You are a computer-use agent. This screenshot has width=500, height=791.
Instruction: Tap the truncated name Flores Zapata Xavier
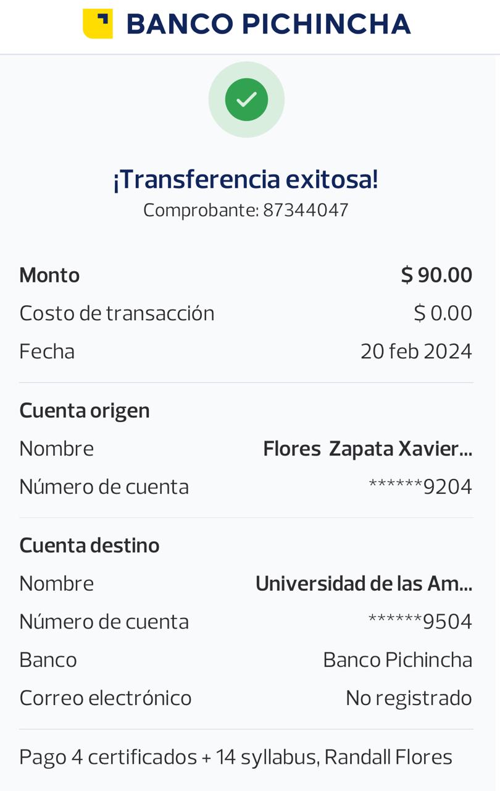(367, 449)
